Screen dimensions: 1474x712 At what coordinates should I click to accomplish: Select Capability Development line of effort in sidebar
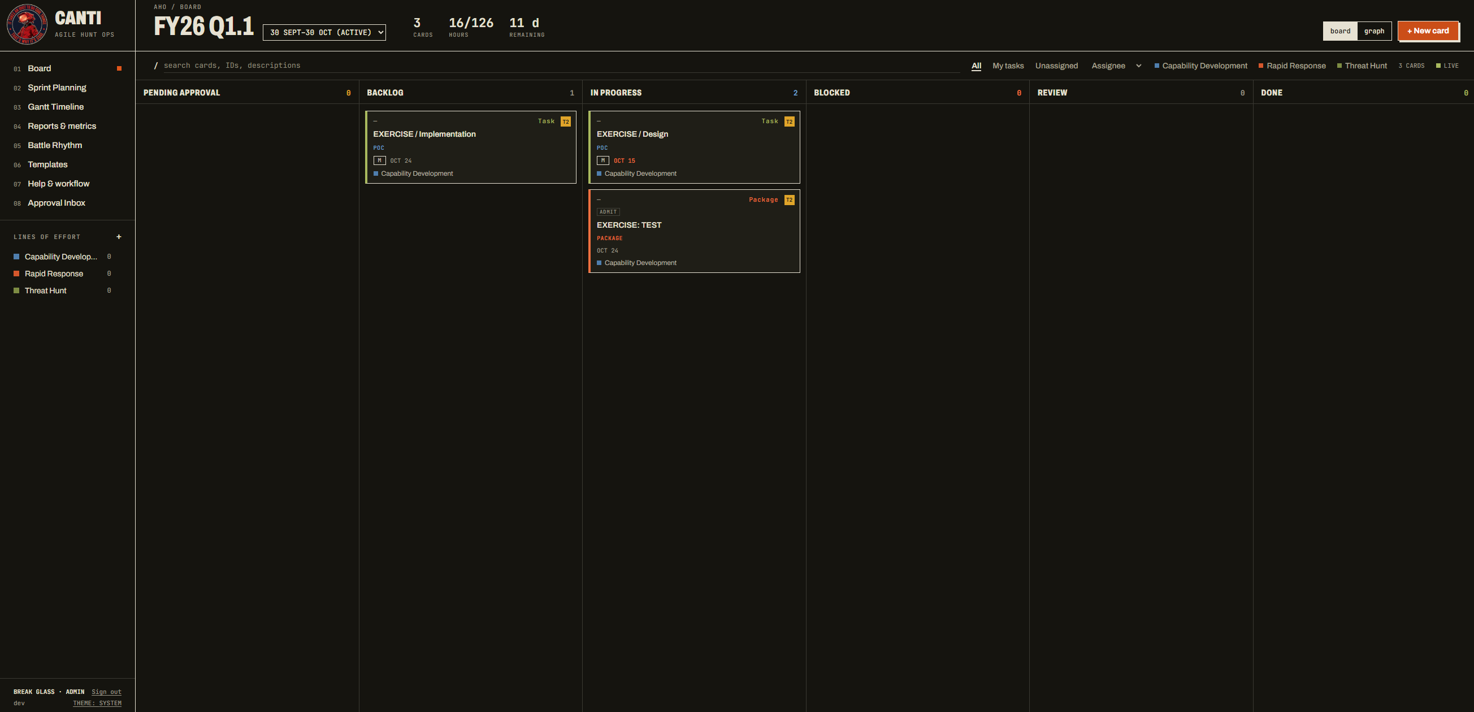pos(62,257)
